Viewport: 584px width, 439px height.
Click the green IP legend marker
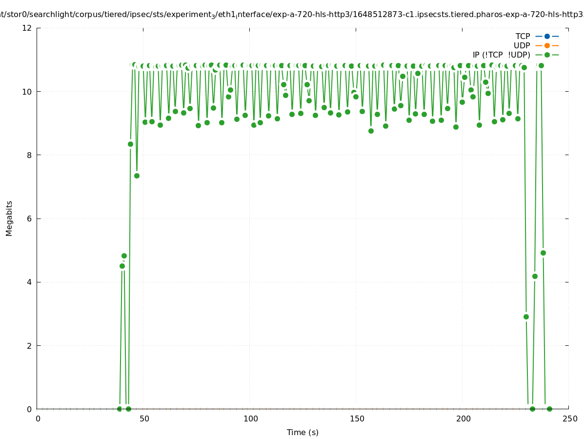tap(547, 55)
